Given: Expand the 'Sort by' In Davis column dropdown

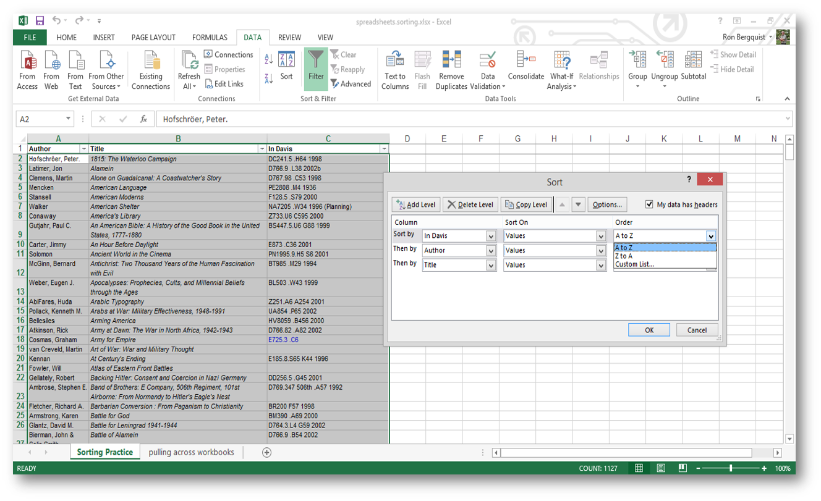Looking at the screenshot, I should pyautogui.click(x=491, y=236).
